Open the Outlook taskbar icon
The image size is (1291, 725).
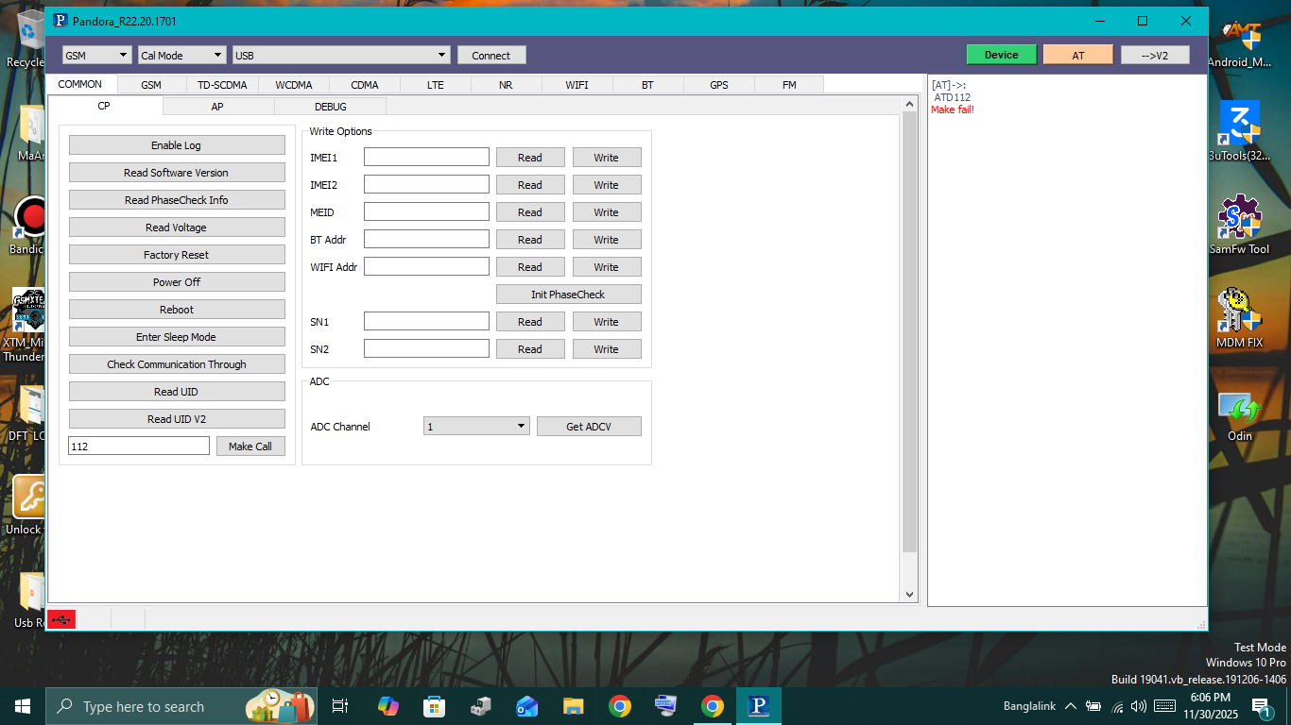[526, 706]
